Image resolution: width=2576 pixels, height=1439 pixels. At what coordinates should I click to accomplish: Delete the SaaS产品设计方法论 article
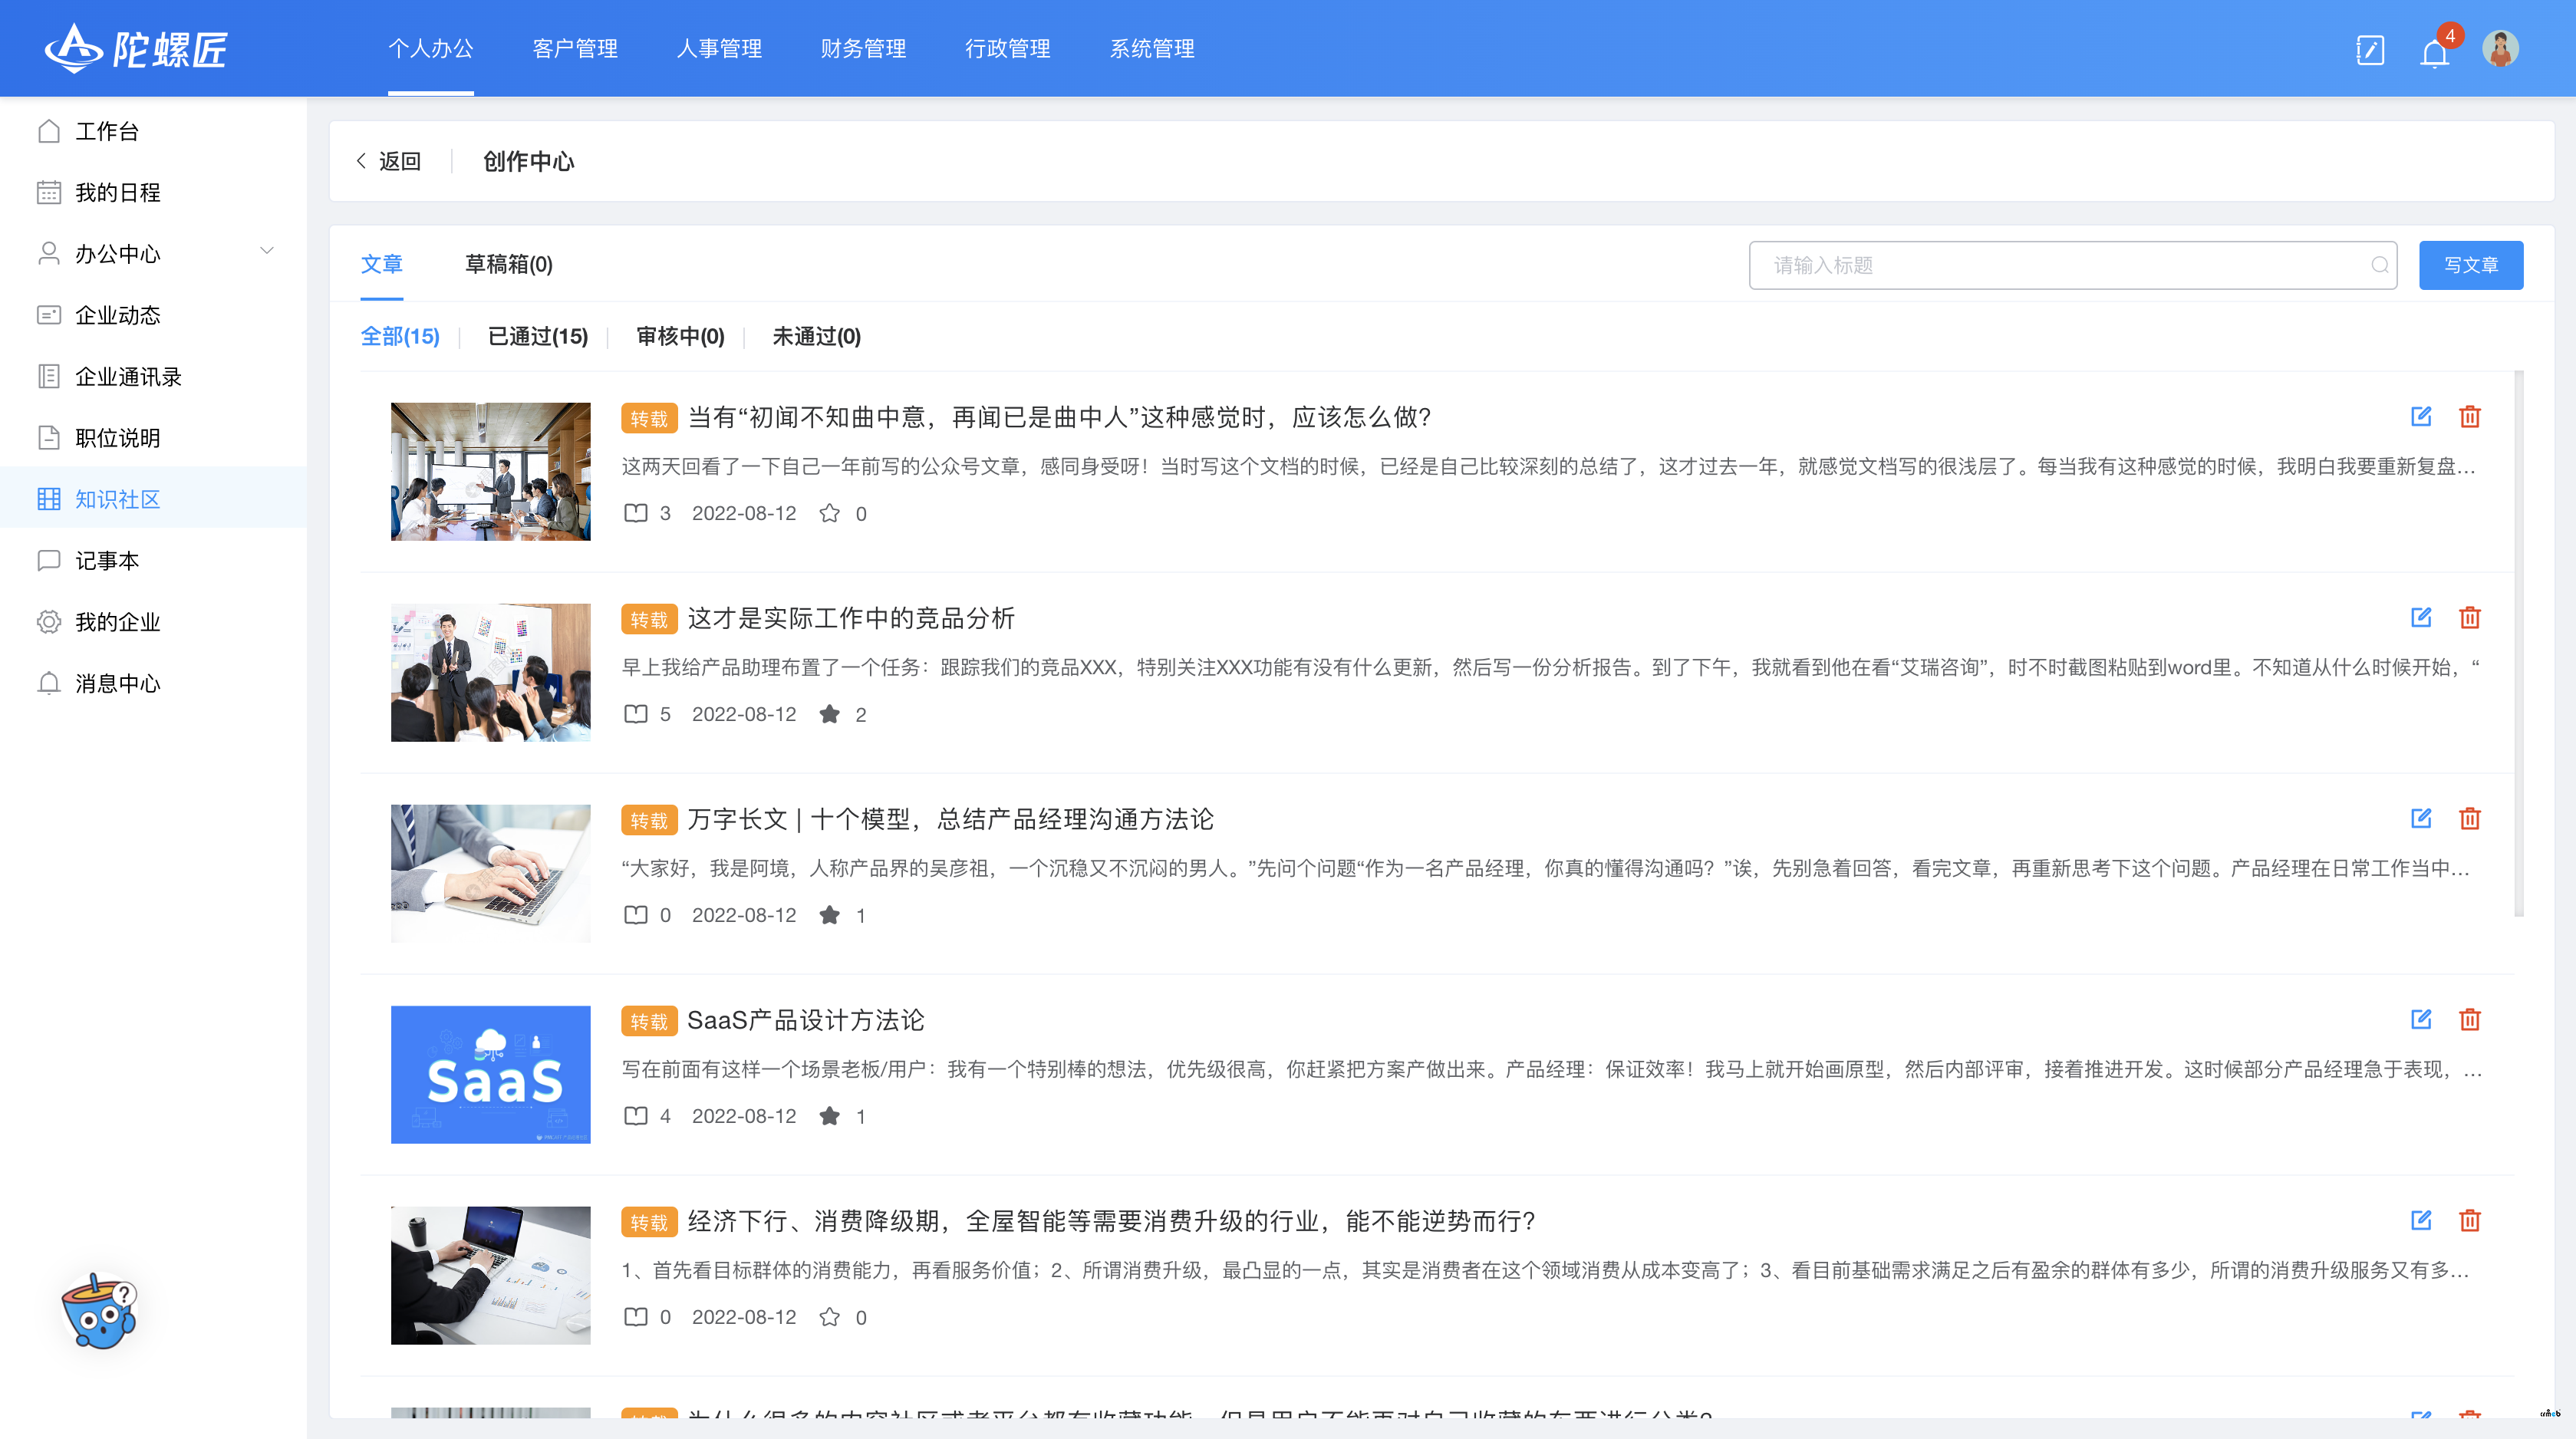[x=2470, y=1019]
